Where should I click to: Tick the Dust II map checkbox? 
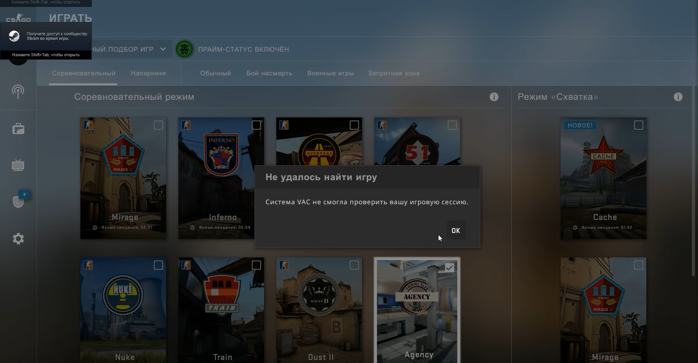pos(354,265)
